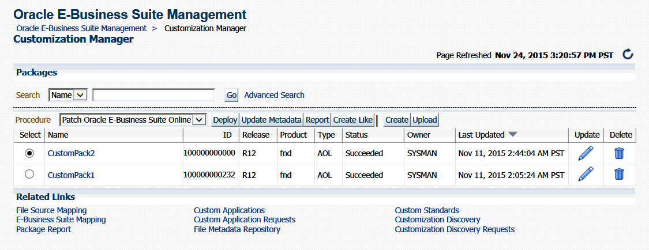Click the Create button
649x250 pixels.
(397, 120)
